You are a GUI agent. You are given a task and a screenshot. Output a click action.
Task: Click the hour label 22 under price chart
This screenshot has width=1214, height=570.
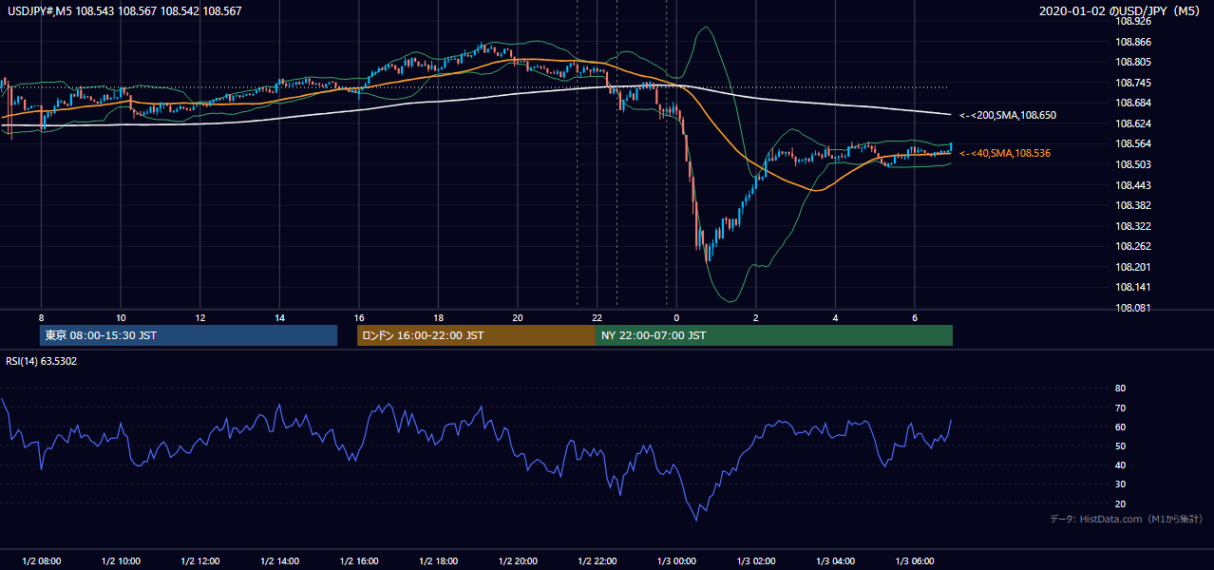coord(597,317)
